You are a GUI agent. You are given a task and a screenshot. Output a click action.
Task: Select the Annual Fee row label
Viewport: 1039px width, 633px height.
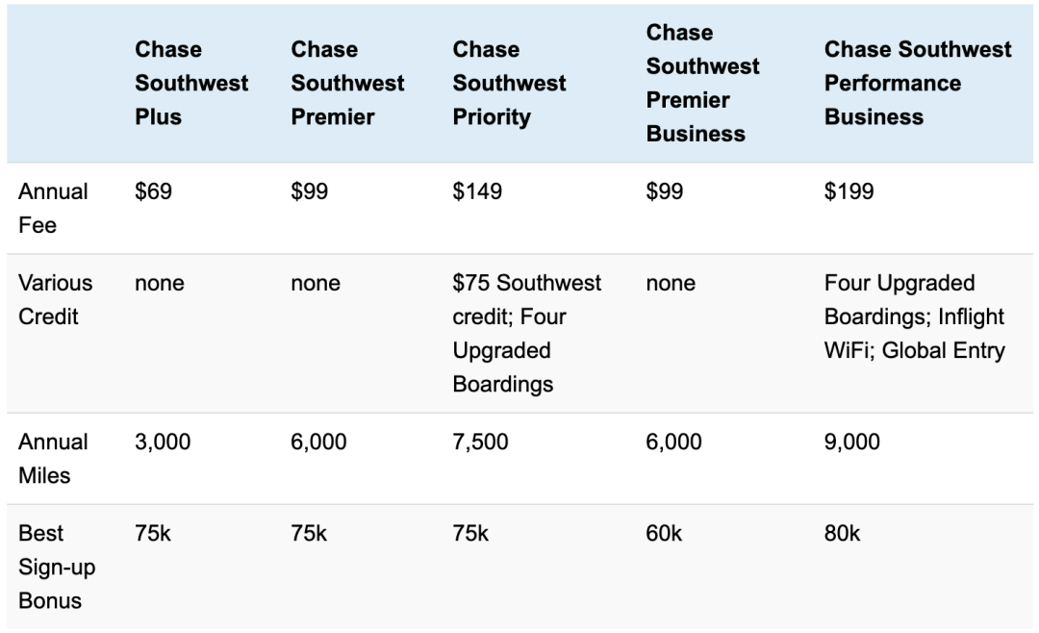(53, 208)
